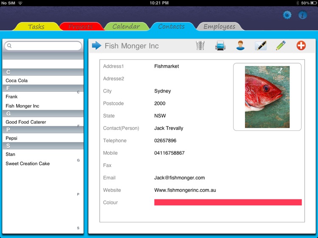Click the Fishmarket address value
The image size is (318, 238).
167,66
